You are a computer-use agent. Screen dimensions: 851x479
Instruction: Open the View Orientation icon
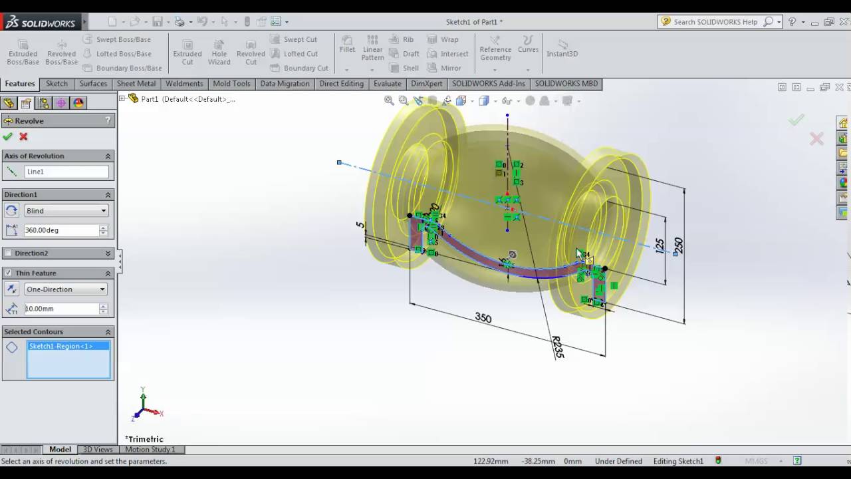[x=462, y=100]
